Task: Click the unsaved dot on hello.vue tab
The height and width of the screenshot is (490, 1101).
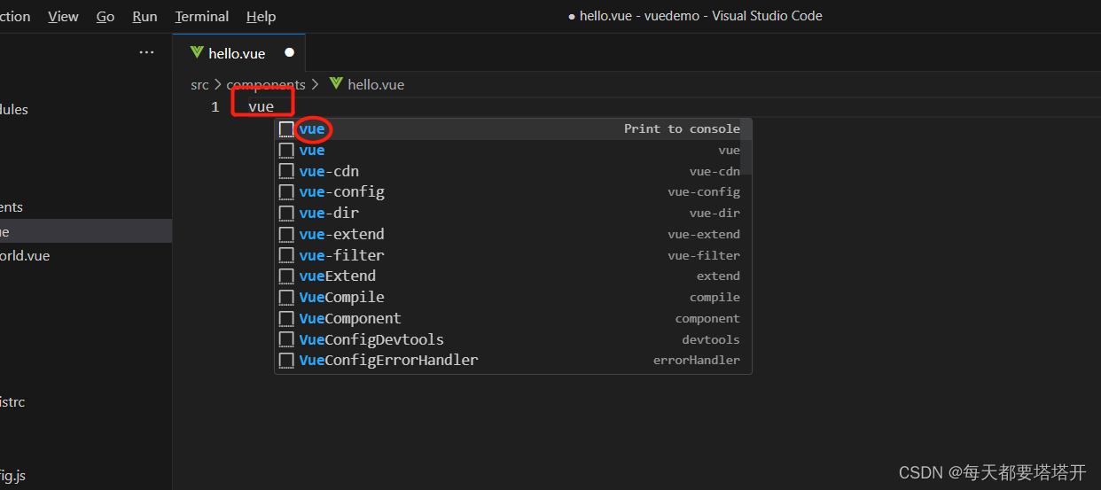Action: pos(289,53)
